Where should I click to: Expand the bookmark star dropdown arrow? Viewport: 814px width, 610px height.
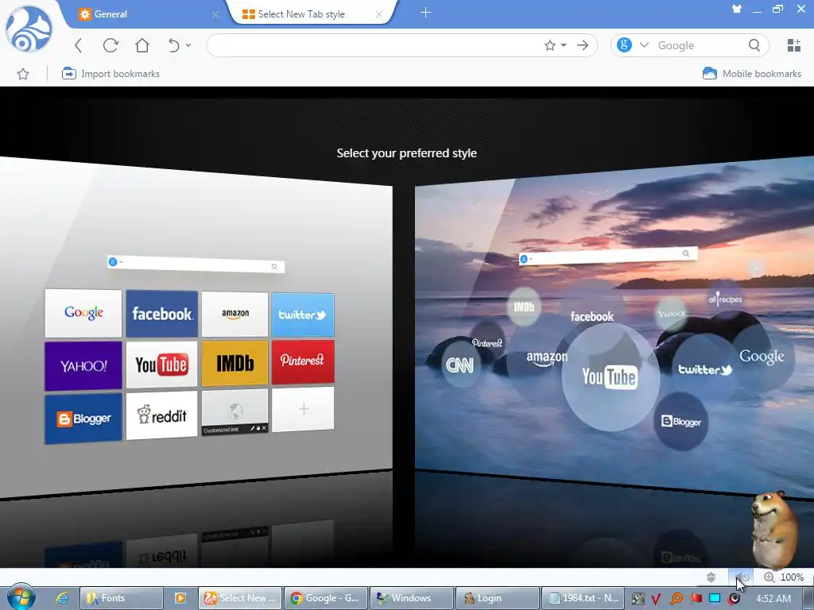(564, 45)
